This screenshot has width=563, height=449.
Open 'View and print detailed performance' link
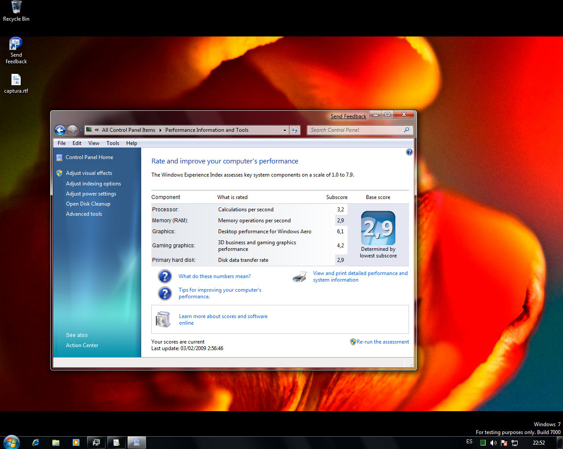[x=360, y=276]
